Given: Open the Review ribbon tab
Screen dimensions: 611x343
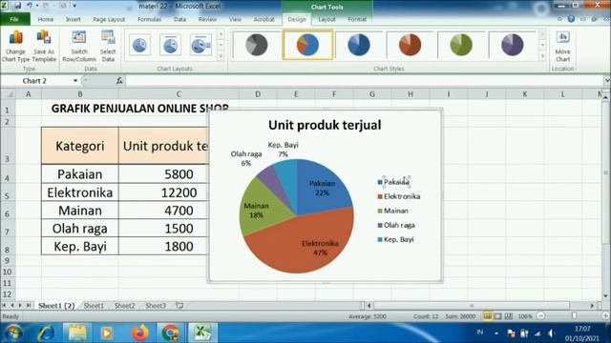Looking at the screenshot, I should click(x=207, y=19).
